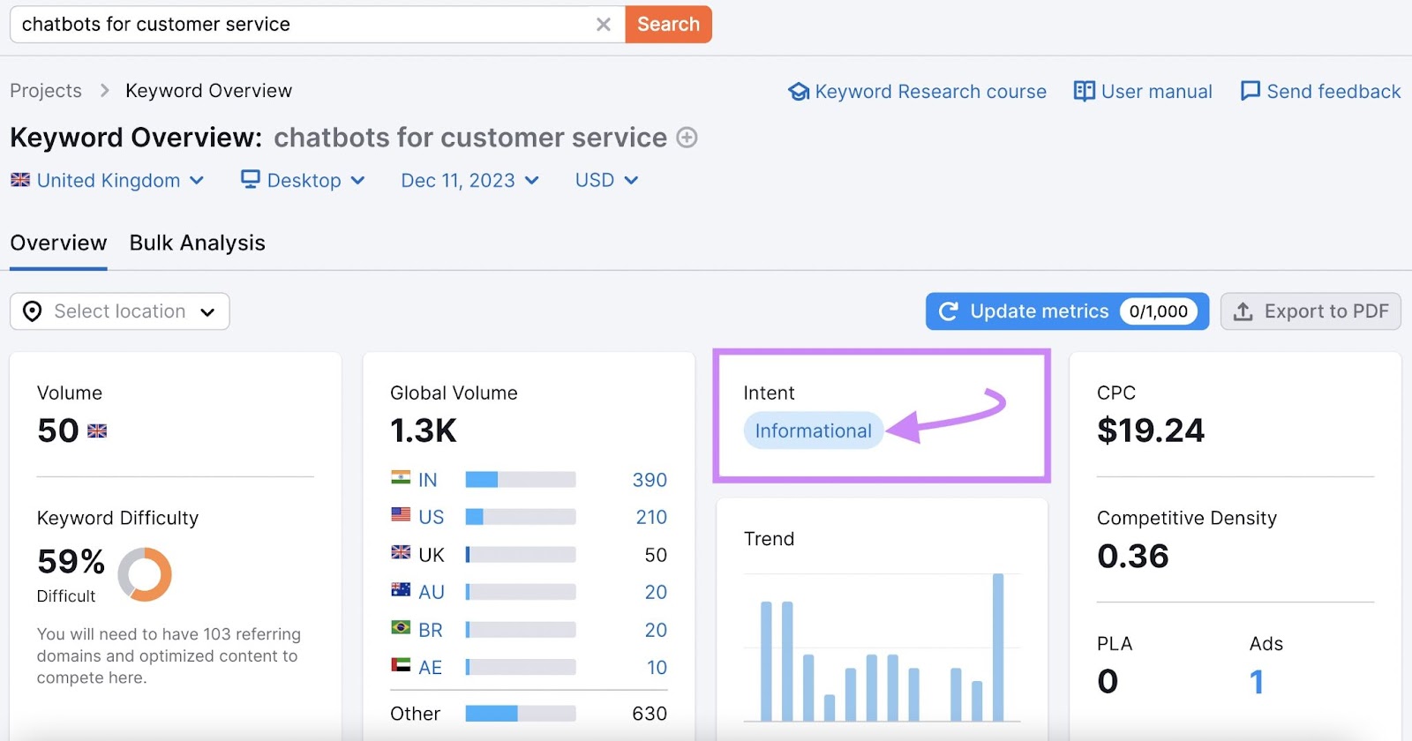Click the Other row volume 630

coord(650,714)
